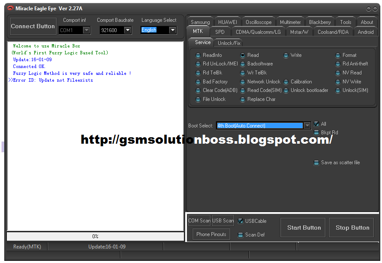Screen dimensions: 382x263
Task: Select Read Code(SIM) option
Action: tap(261, 90)
